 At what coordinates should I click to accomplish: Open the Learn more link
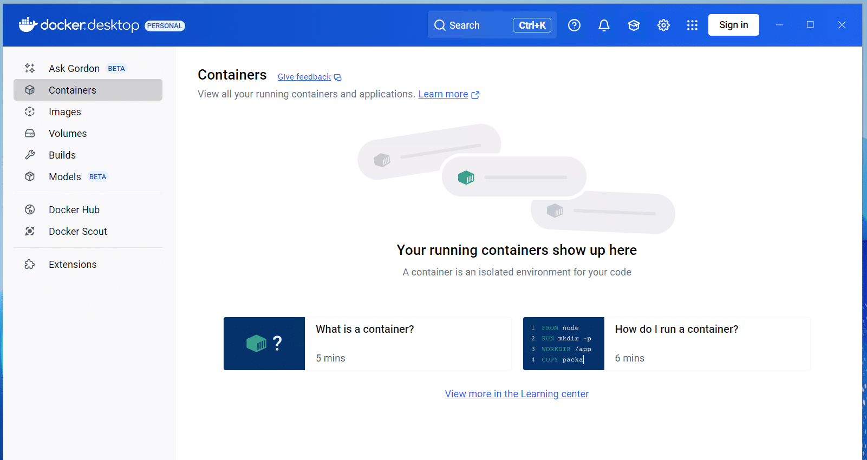tap(443, 94)
